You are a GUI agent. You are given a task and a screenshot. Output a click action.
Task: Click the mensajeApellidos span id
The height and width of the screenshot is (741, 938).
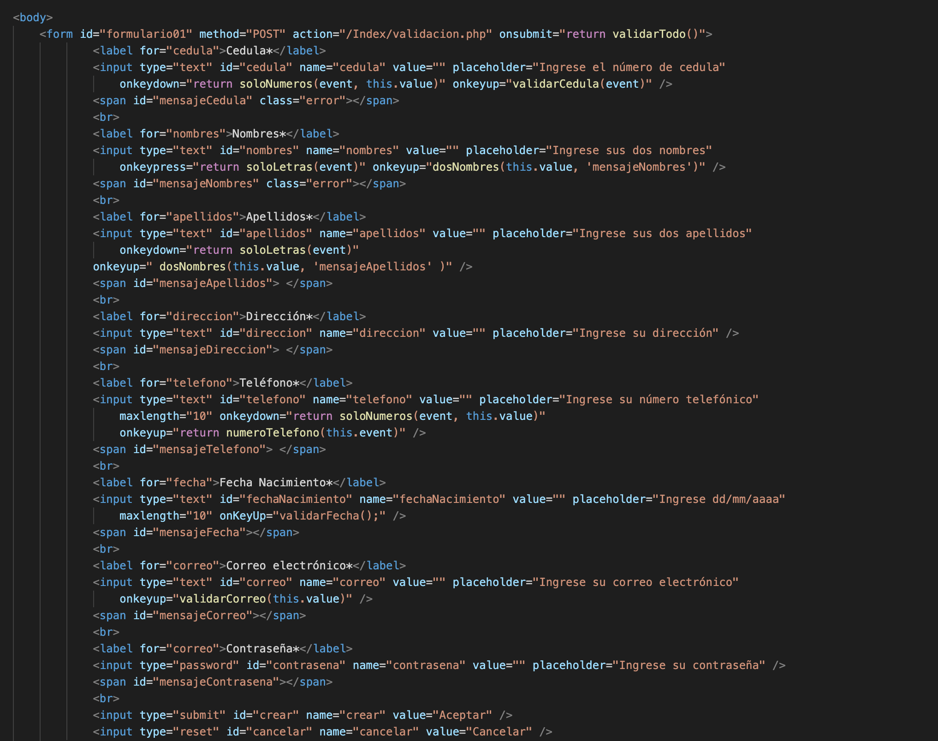tap(212, 283)
